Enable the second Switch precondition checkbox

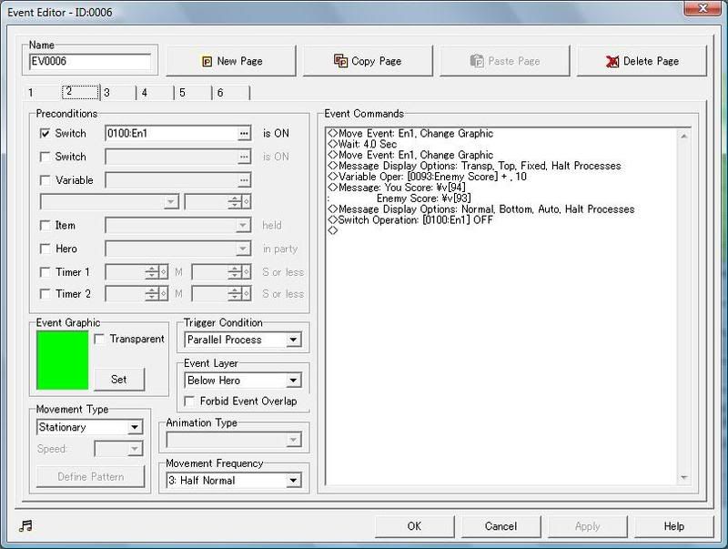pos(45,157)
